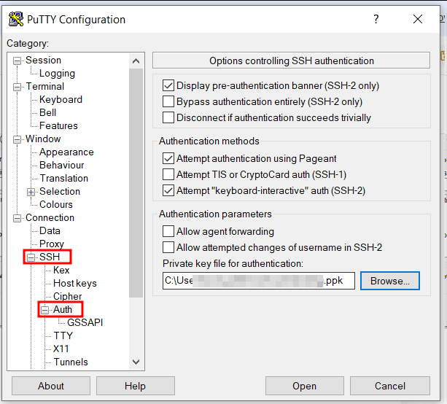Image resolution: width=447 pixels, height=404 pixels.
Task: Click the category tree scroll down arrow
Action: [136, 362]
